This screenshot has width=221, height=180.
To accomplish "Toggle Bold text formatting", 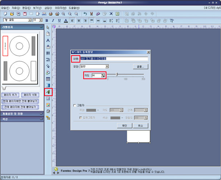I will [46, 20].
